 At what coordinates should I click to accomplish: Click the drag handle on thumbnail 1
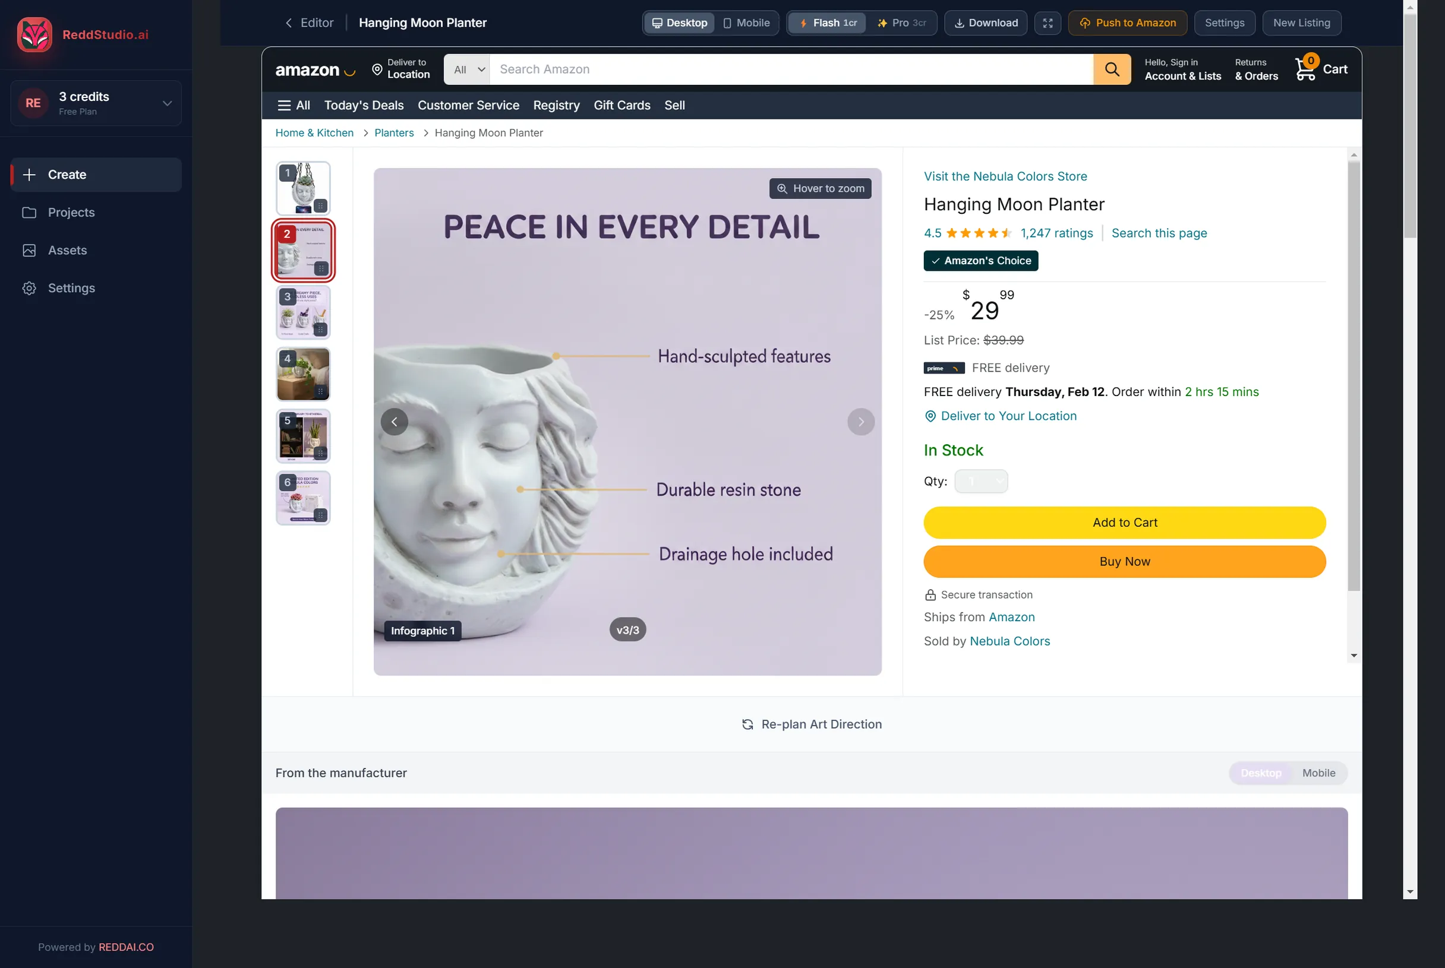(x=320, y=205)
